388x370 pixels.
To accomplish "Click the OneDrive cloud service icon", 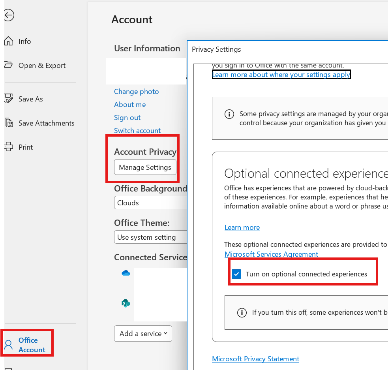I will pyautogui.click(x=126, y=273).
